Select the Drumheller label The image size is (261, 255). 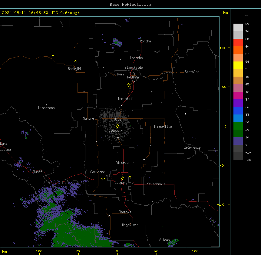(x=193, y=147)
